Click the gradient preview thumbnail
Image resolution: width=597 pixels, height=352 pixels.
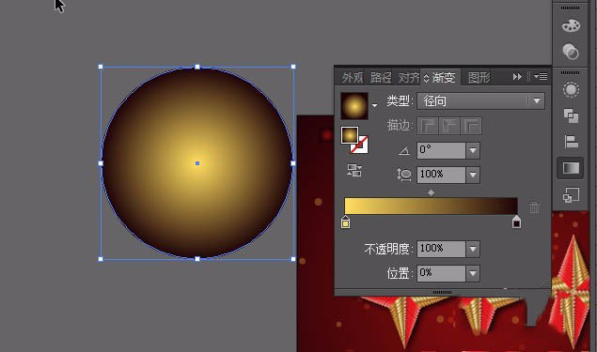(x=354, y=106)
